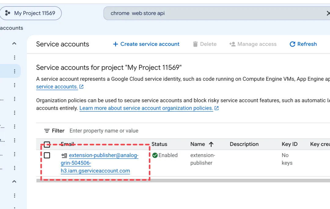Open Manage access
The height and width of the screenshot is (209, 330).
(x=253, y=44)
